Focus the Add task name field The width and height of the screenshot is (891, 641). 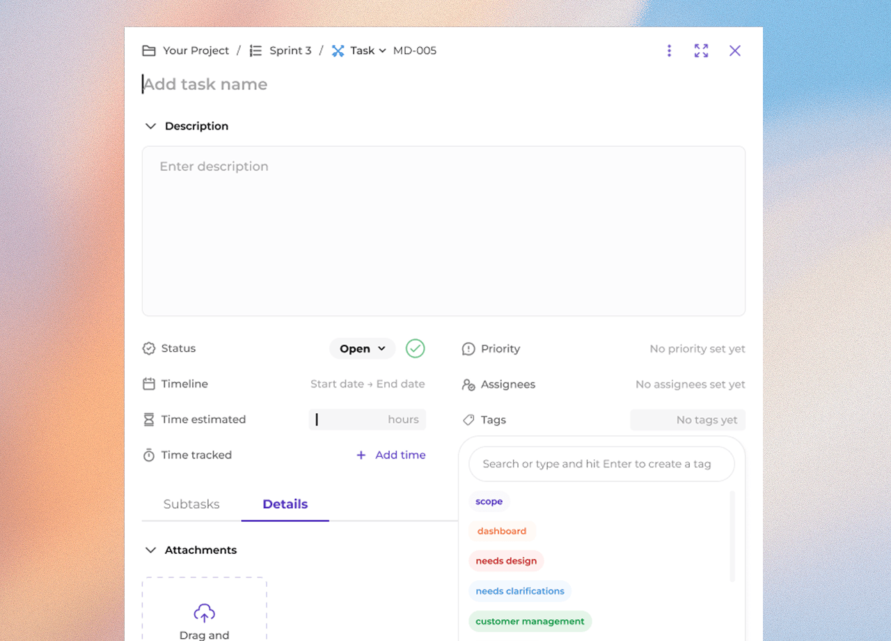pyautogui.click(x=443, y=84)
